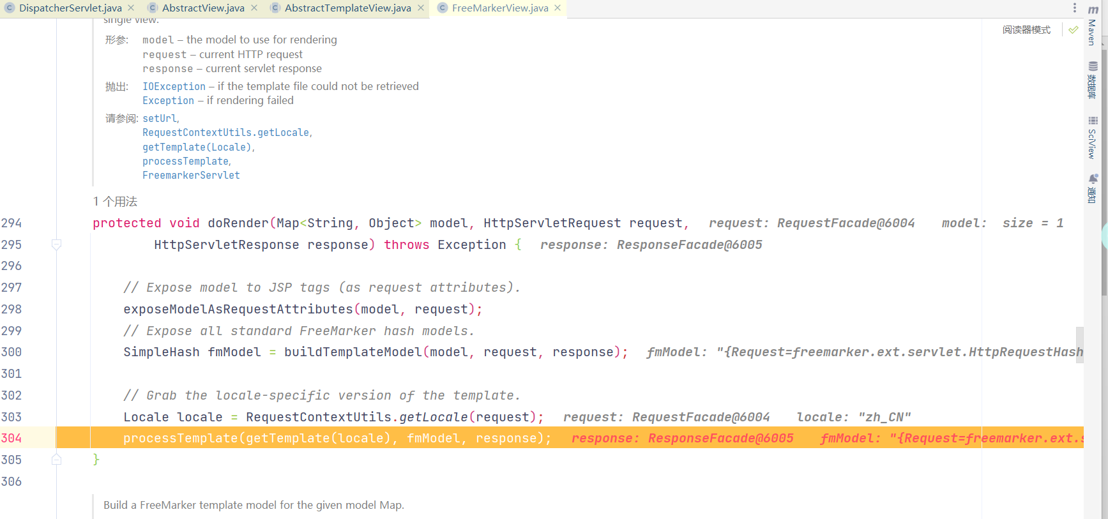Close the AbstractTemplateView.java tab

click(421, 8)
